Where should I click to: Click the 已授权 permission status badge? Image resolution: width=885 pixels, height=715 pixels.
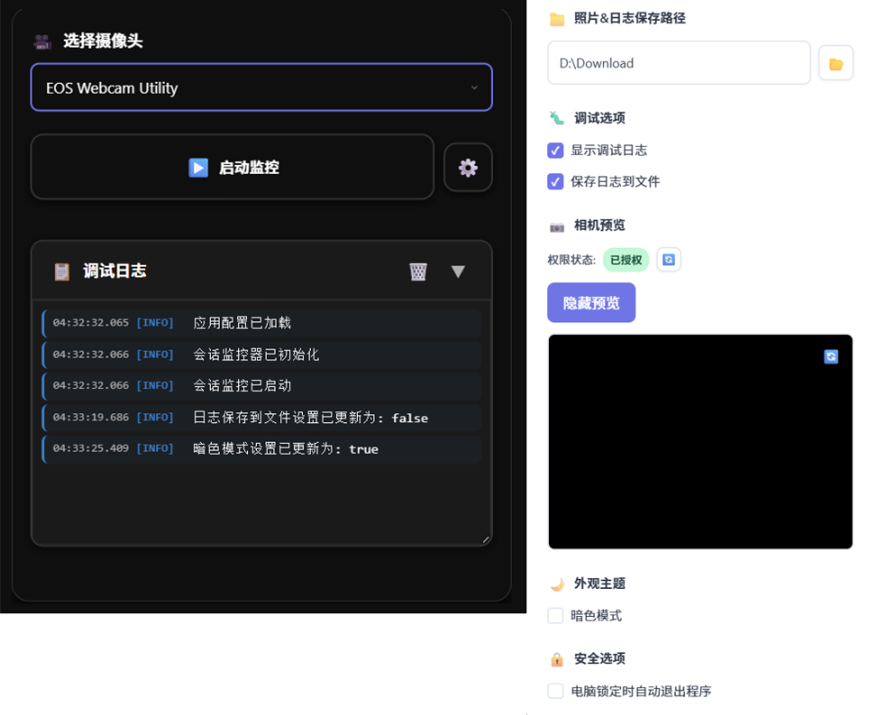[x=626, y=260]
